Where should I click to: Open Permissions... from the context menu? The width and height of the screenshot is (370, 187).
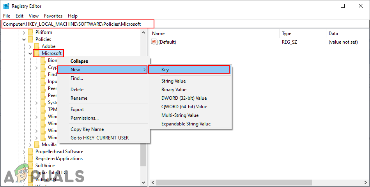pos(103,118)
